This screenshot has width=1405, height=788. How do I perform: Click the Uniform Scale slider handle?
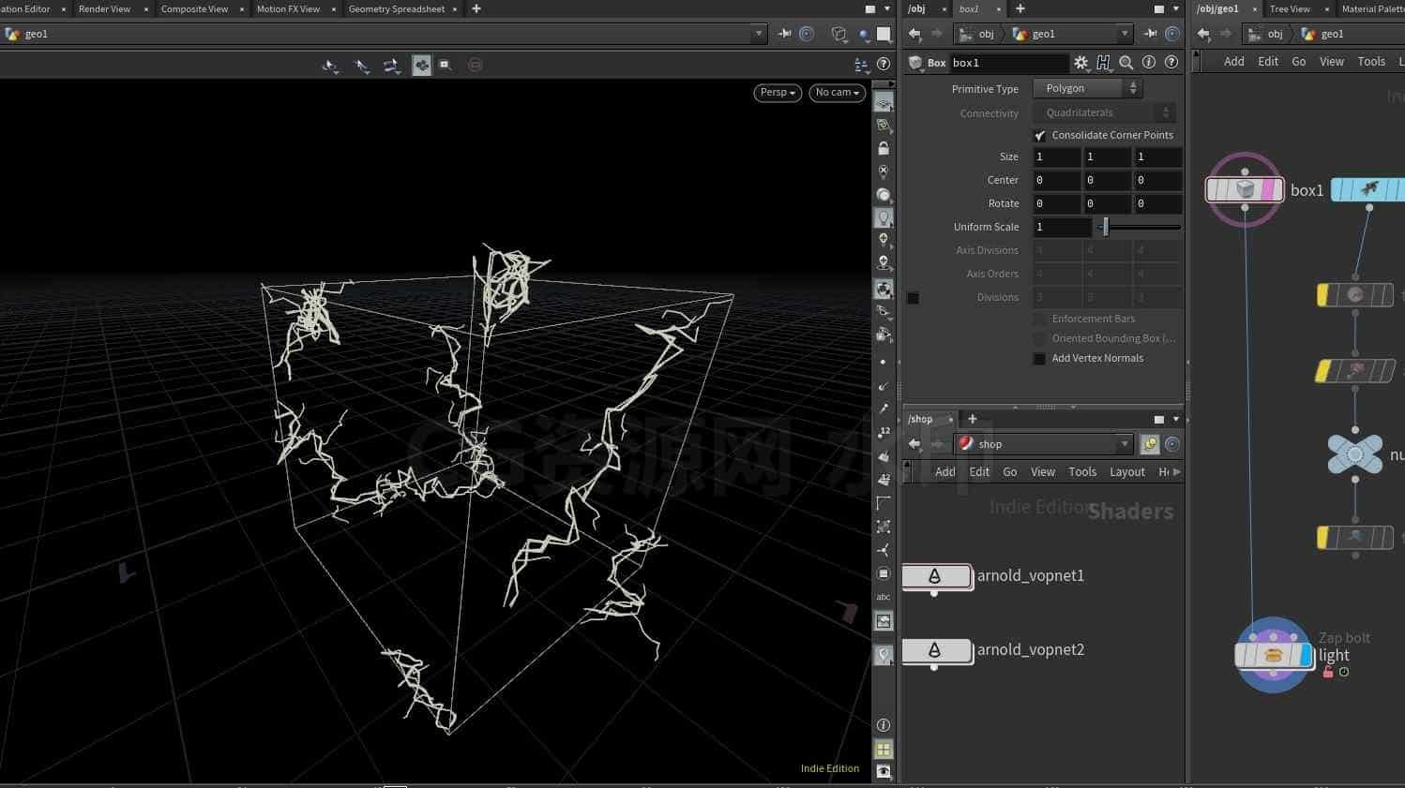pos(1106,227)
